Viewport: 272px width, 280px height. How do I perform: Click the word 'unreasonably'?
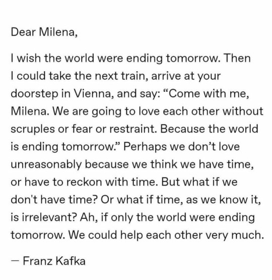(x=46, y=164)
